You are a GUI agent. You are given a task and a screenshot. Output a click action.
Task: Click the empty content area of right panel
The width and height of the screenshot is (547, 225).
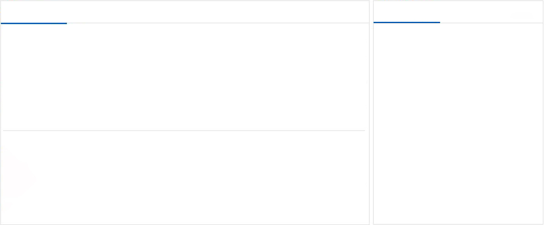tap(458, 123)
